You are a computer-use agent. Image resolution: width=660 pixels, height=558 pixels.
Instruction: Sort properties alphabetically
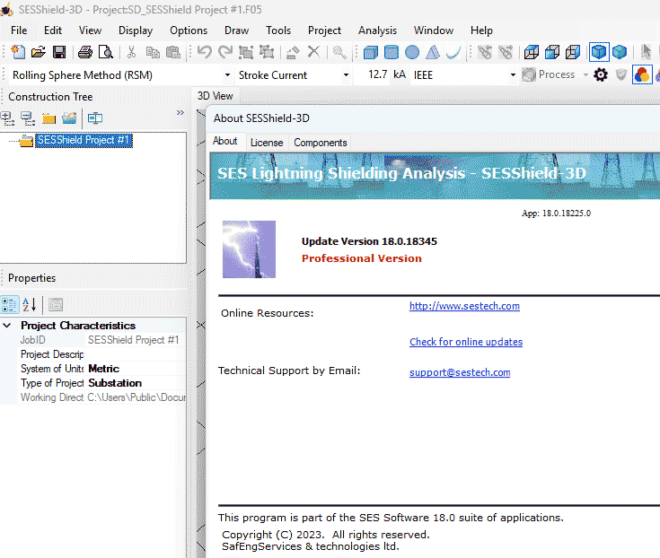(30, 305)
